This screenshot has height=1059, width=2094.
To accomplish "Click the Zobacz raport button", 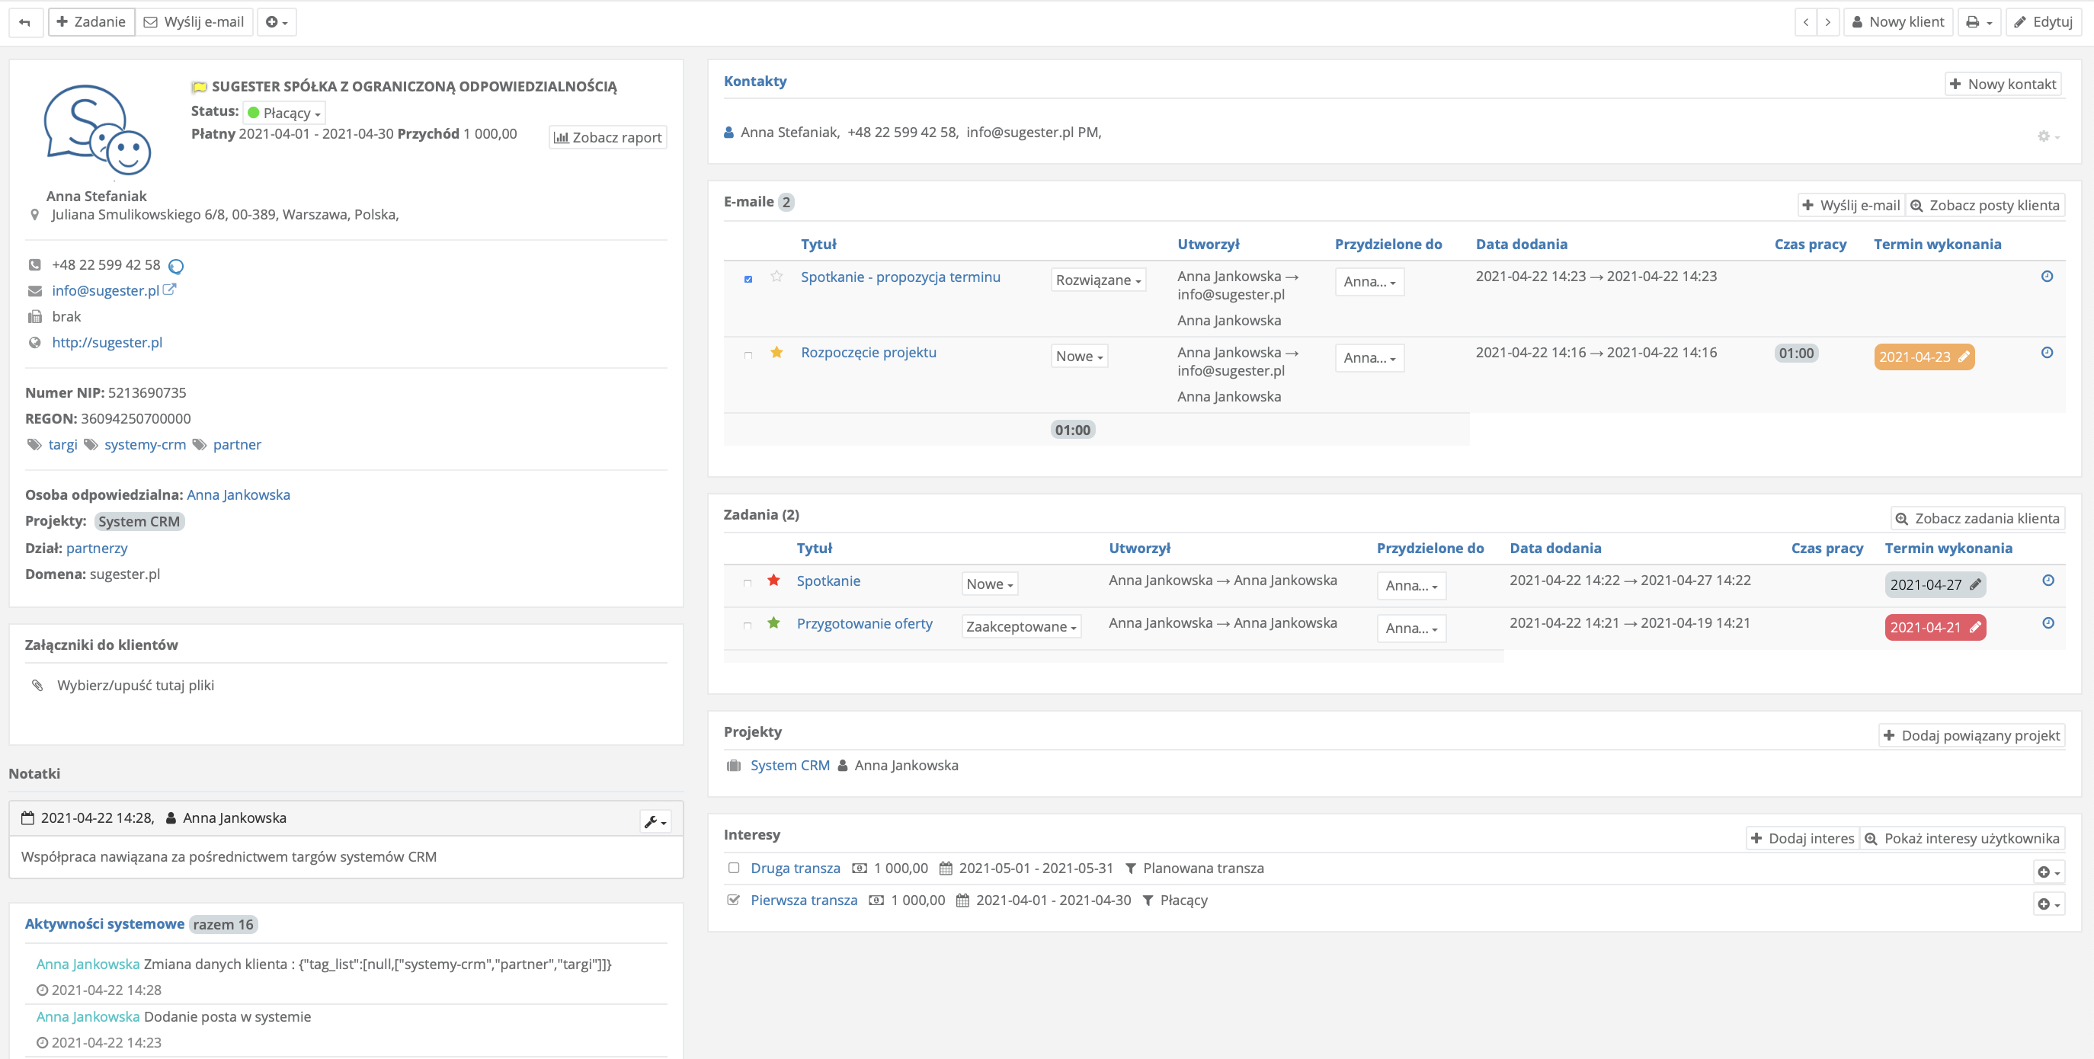I will pos(607,137).
